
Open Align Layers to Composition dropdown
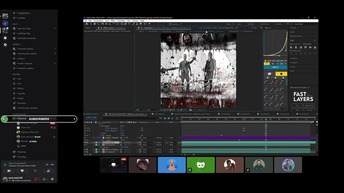309,44
